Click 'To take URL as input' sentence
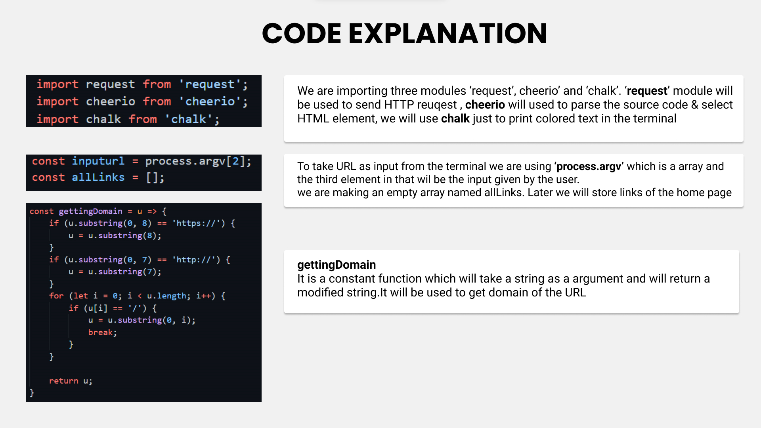The image size is (761, 428). coord(511,173)
